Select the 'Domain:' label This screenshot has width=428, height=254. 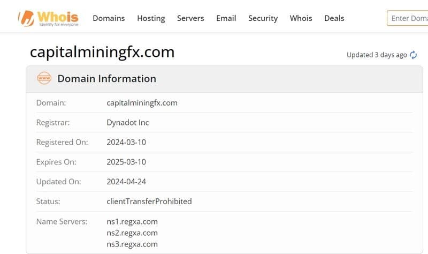(51, 103)
